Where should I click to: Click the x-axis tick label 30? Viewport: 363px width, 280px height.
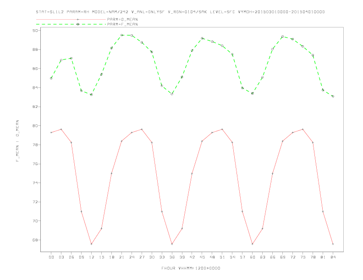tap(152, 257)
